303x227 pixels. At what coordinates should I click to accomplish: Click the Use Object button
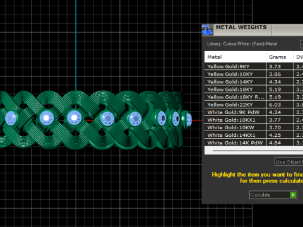tap(288, 162)
